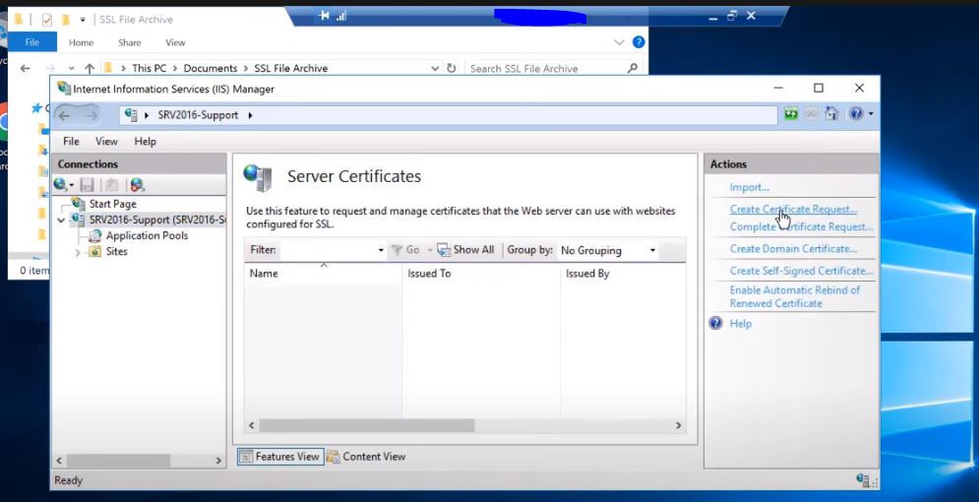The width and height of the screenshot is (979, 502).
Task: Click Delete connection icon in Connections toolbar
Action: (138, 185)
